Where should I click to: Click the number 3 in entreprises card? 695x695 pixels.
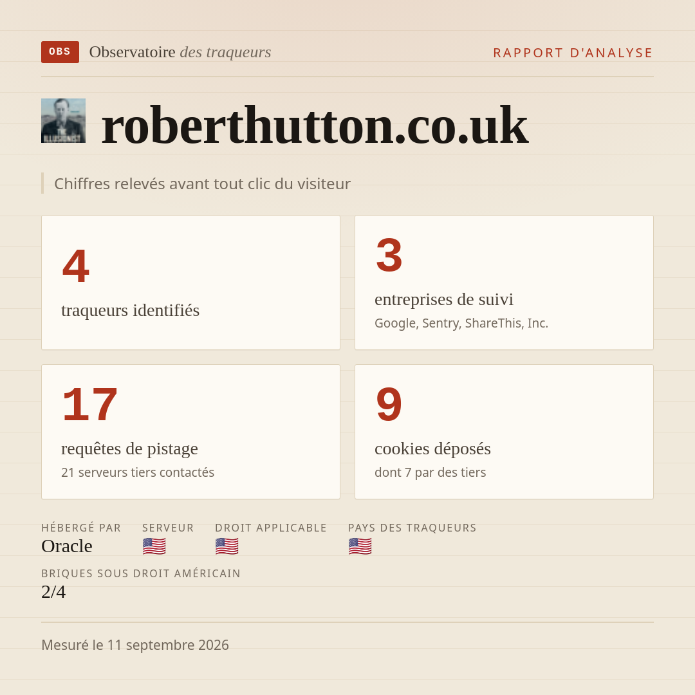click(x=389, y=255)
